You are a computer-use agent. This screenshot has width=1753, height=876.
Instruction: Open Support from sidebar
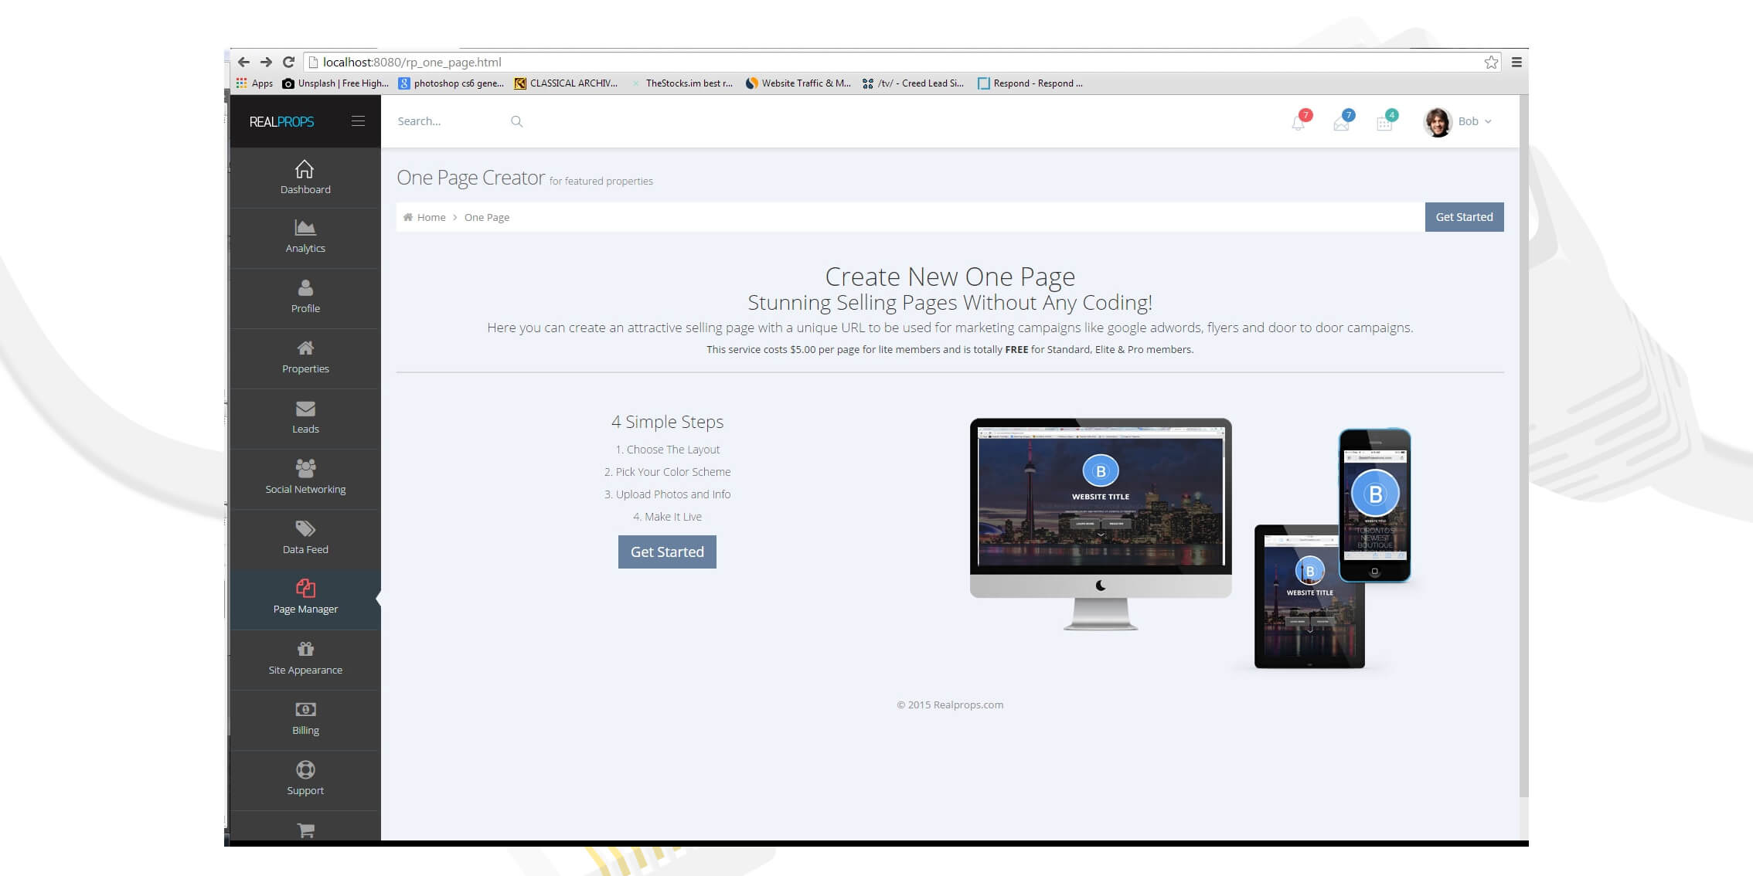(305, 779)
